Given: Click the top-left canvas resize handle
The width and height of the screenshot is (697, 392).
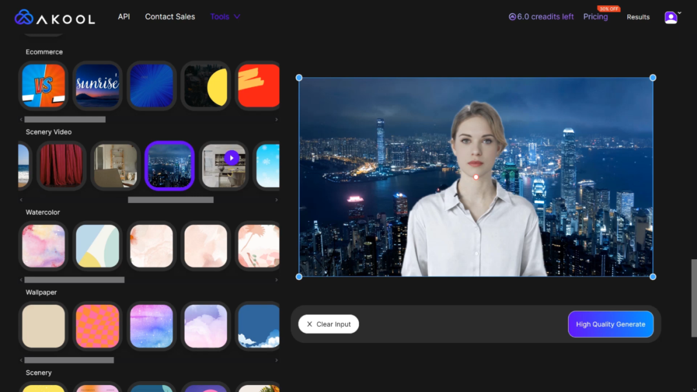Looking at the screenshot, I should tap(299, 77).
